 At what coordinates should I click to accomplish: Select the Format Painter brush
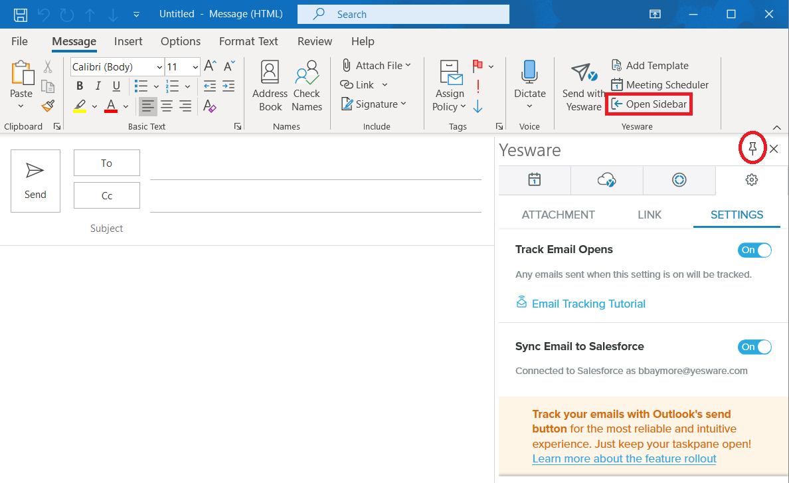pos(48,106)
